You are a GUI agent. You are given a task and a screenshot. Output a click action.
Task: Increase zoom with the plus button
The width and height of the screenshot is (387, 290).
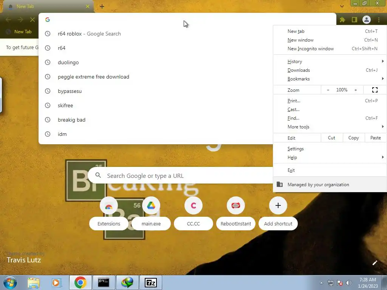tap(356, 90)
